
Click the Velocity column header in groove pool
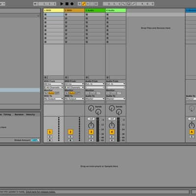[x=30, y=115]
